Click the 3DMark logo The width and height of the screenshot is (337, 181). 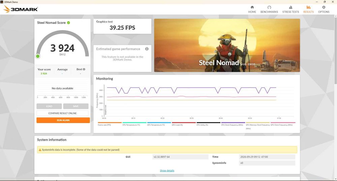point(21,9)
